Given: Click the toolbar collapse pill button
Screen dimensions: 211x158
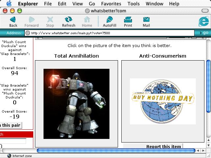Looking at the screenshot, I should click(205, 11).
